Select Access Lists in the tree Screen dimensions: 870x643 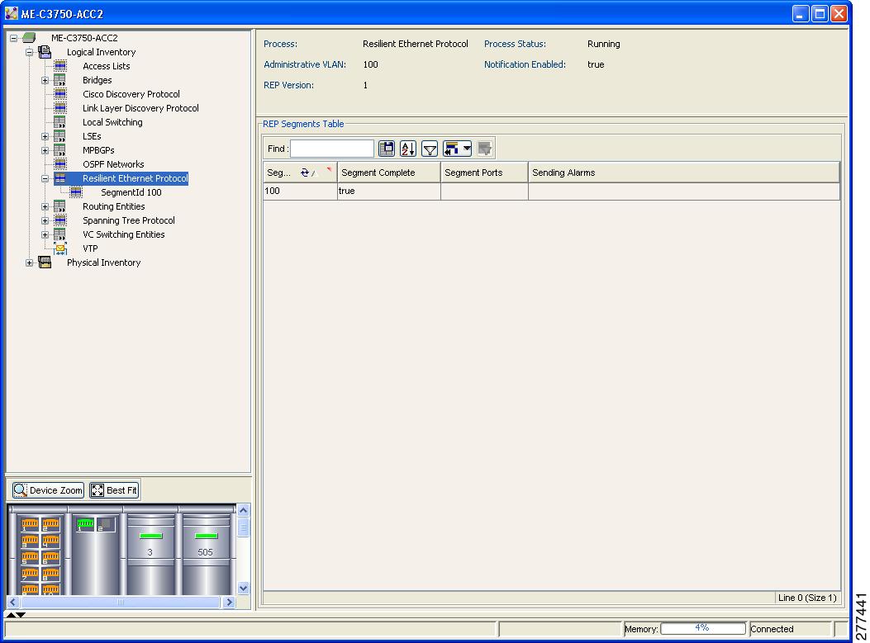coord(107,66)
